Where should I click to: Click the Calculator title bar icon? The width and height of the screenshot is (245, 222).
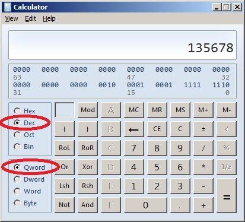7,7
